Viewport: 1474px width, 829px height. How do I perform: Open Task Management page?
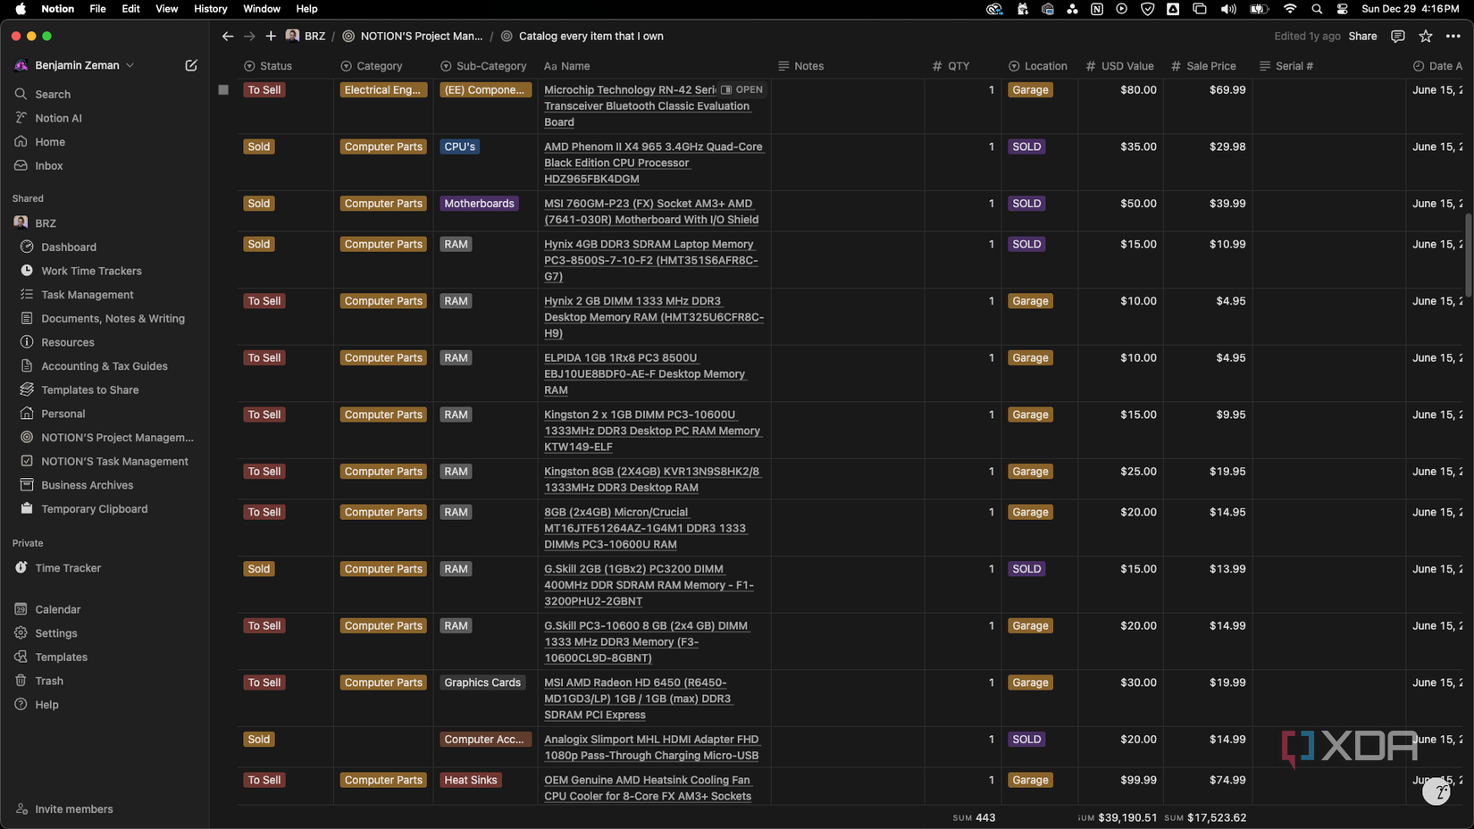click(87, 295)
